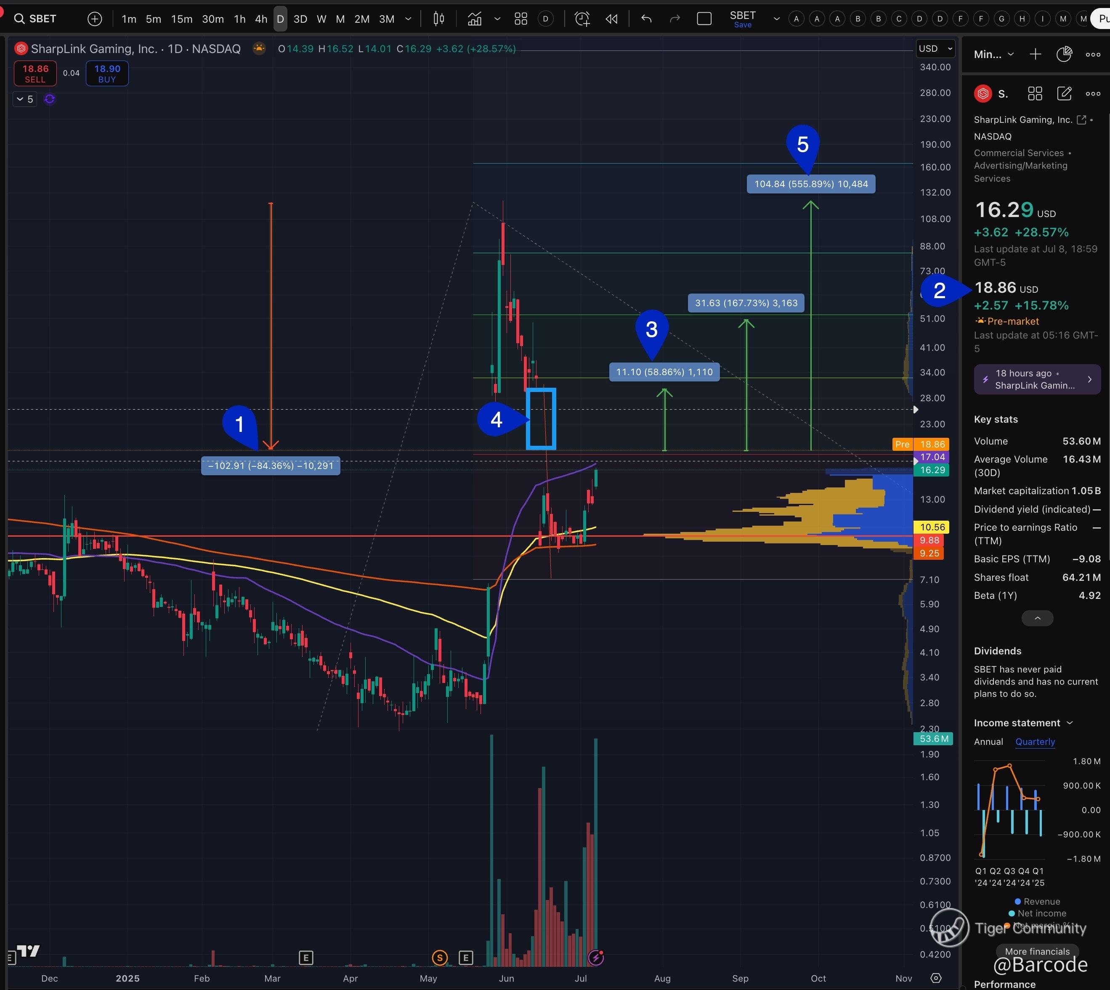The width and height of the screenshot is (1110, 990).
Task: Select the Quarterly income statement tab
Action: [x=1035, y=741]
